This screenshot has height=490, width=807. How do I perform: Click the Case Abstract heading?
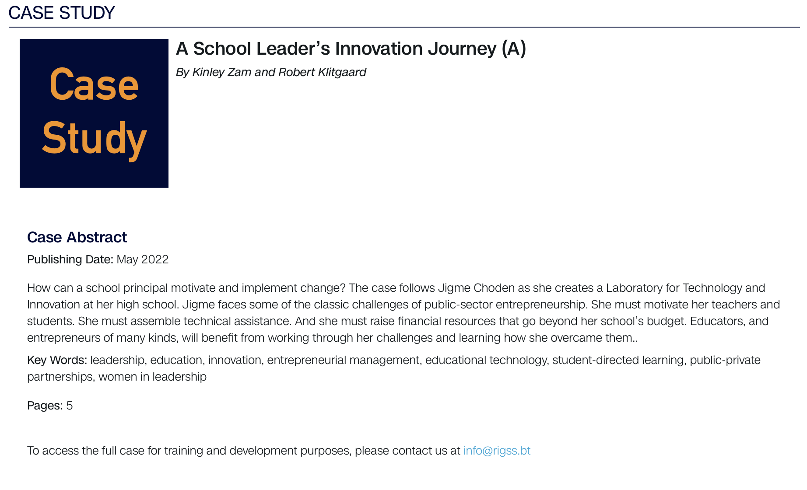click(x=77, y=237)
